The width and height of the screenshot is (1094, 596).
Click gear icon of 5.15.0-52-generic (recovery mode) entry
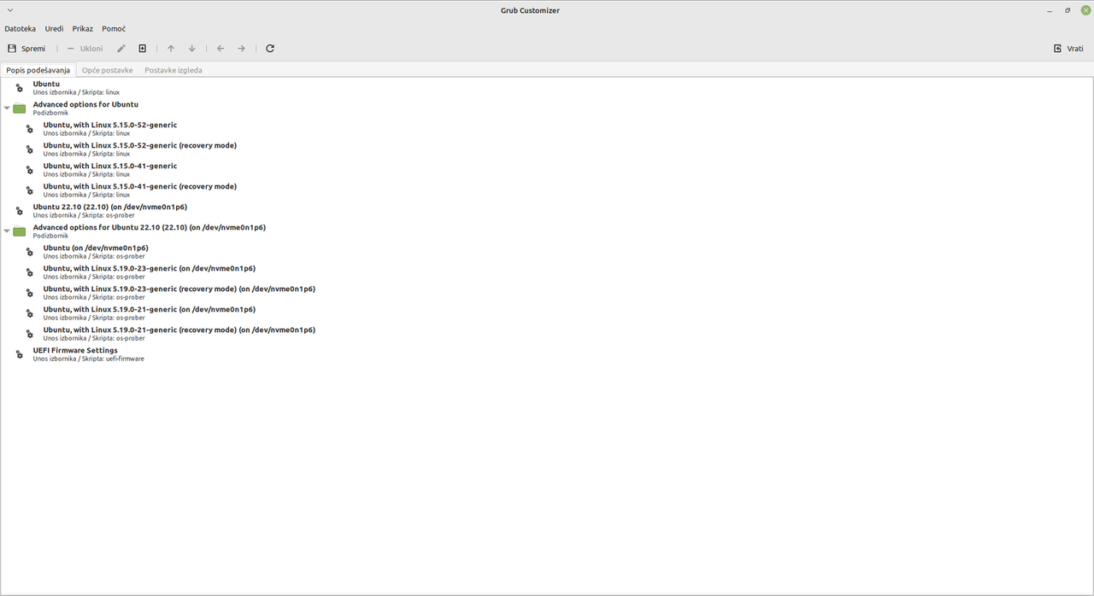coord(30,149)
